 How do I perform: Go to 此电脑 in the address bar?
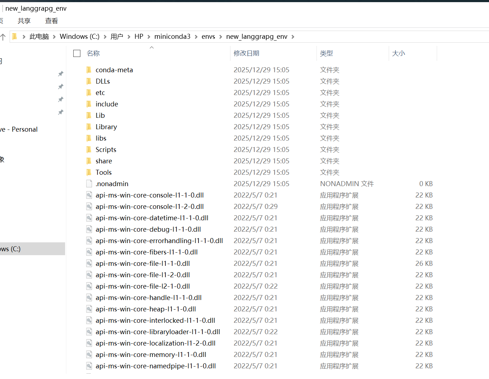tap(39, 37)
